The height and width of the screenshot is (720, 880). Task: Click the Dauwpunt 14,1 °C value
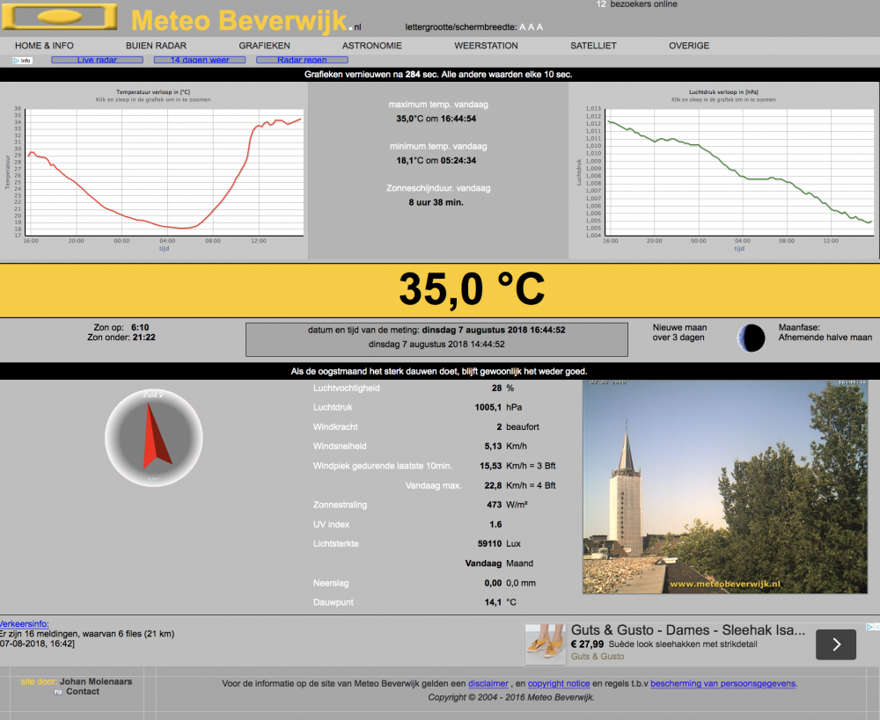pyautogui.click(x=500, y=602)
